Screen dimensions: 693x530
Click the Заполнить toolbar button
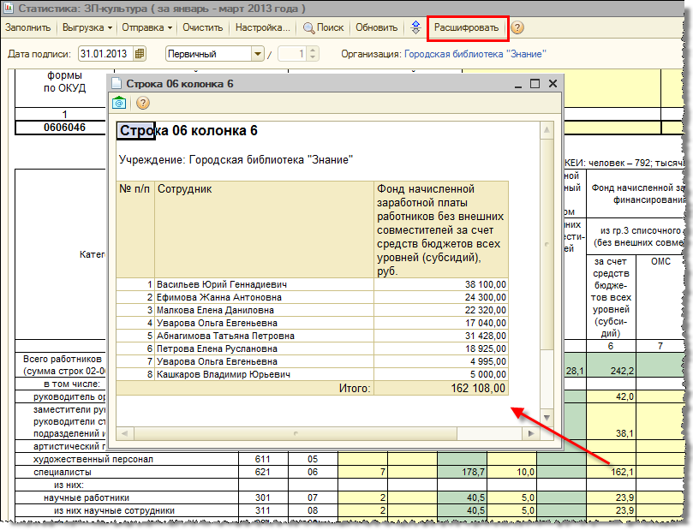tap(27, 27)
